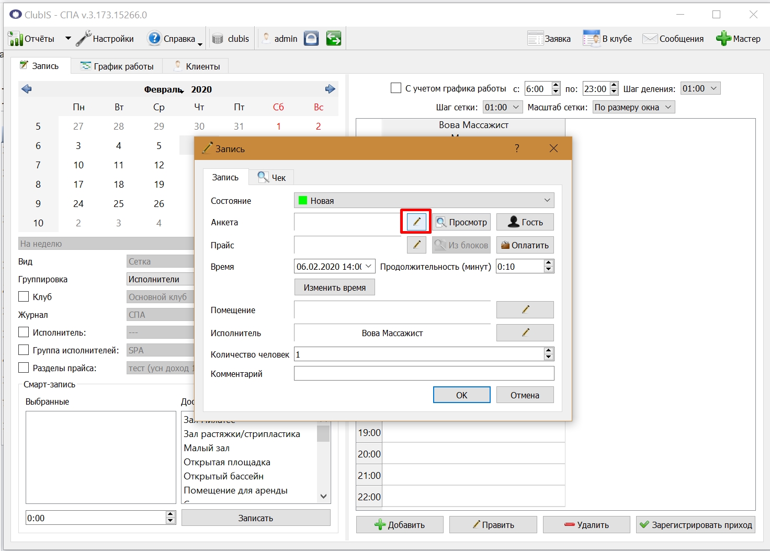Open Масштаб сетки По размеру окна dropdown
Screen dimensions: 770x551
click(633, 107)
